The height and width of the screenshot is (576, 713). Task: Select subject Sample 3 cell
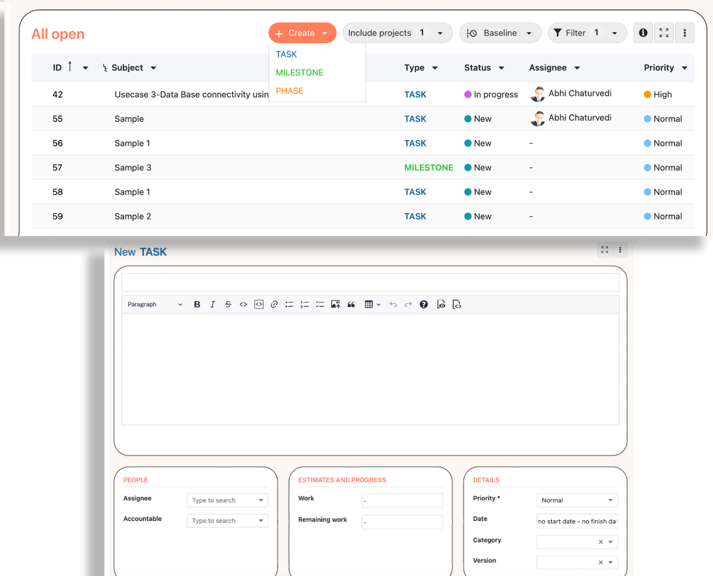[x=133, y=167]
